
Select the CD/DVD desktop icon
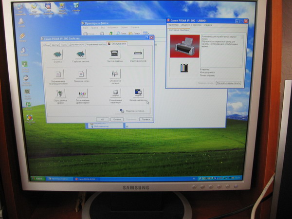pos(21,23)
